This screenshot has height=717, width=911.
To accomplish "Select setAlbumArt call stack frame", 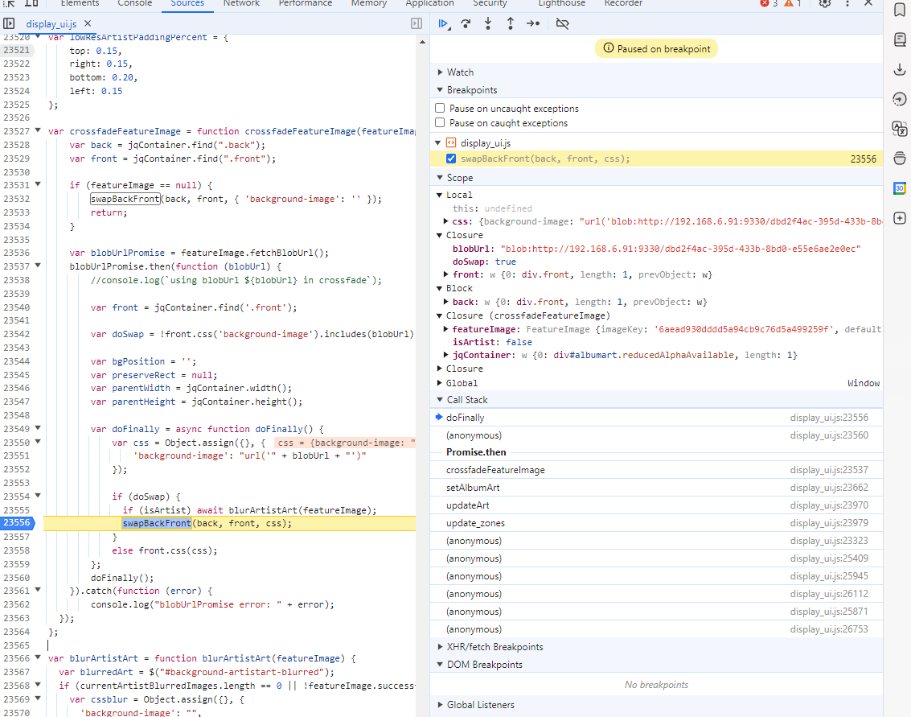I will pyautogui.click(x=657, y=488).
